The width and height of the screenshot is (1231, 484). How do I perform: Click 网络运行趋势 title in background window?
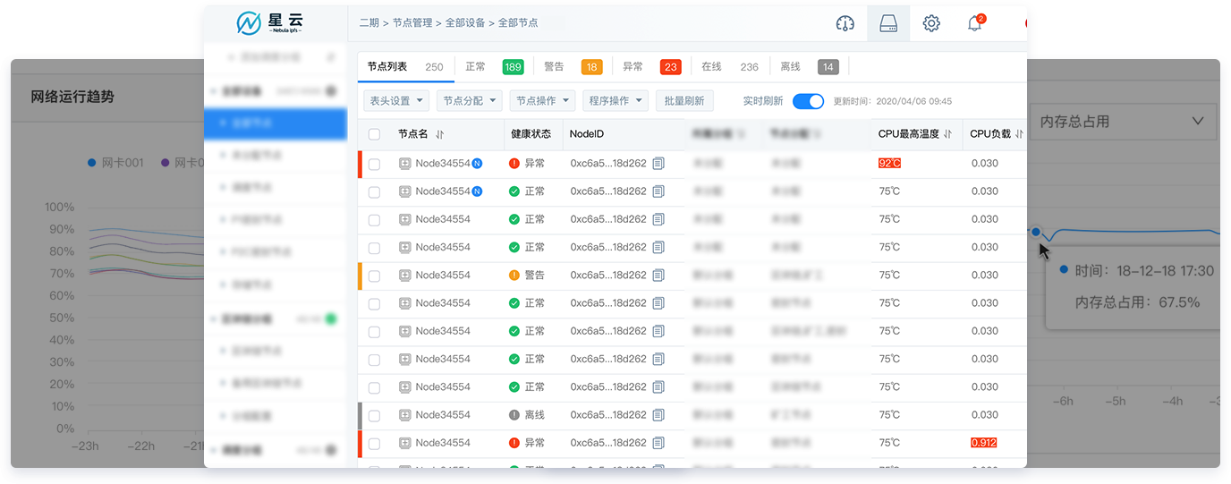pos(72,97)
